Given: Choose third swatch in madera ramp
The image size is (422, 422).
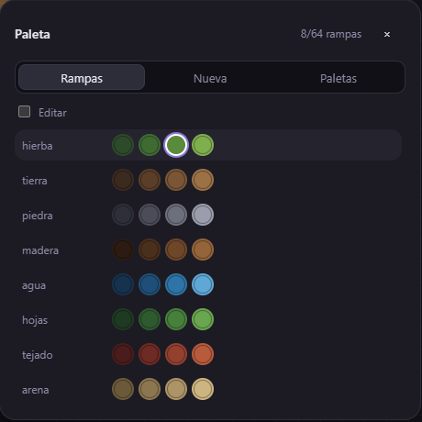Looking at the screenshot, I should tap(176, 250).
